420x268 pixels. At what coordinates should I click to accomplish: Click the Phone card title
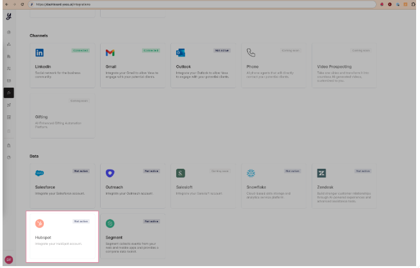pos(252,66)
